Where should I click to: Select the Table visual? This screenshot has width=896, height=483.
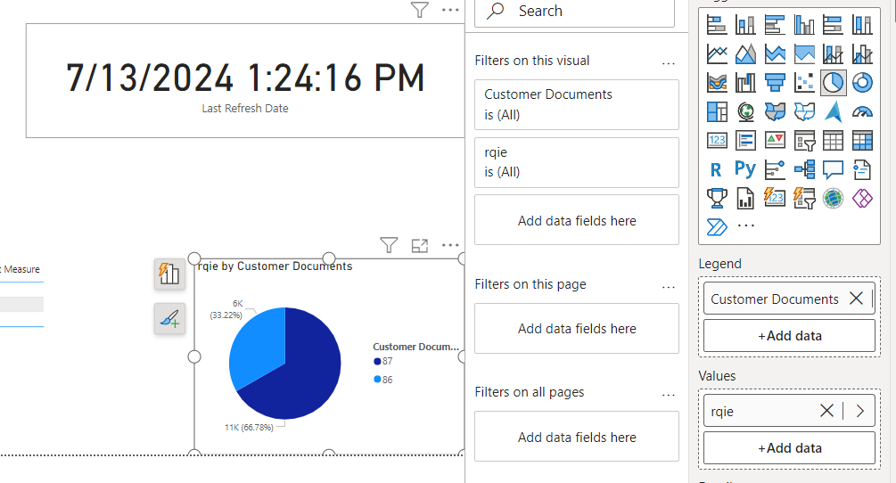tap(833, 141)
